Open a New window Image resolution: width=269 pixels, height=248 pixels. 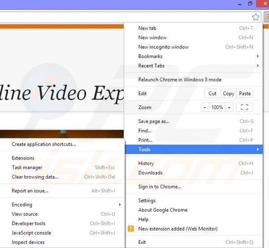194,37
